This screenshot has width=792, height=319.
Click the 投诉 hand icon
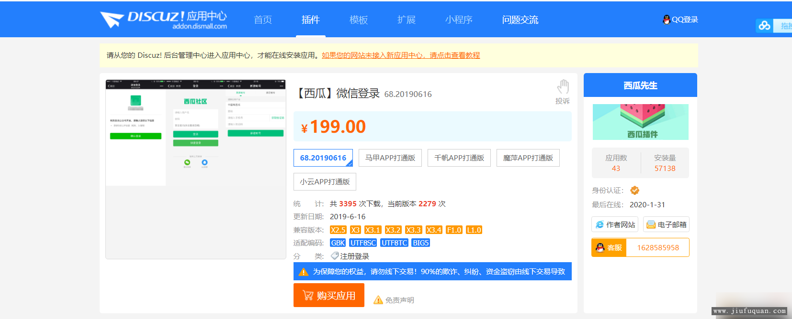[563, 87]
